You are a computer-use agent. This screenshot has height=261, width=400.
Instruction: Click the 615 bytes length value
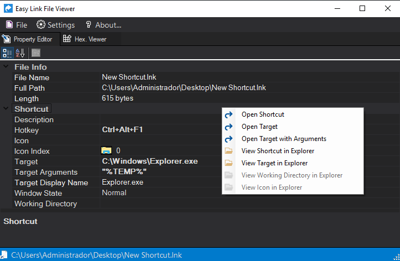(117, 98)
